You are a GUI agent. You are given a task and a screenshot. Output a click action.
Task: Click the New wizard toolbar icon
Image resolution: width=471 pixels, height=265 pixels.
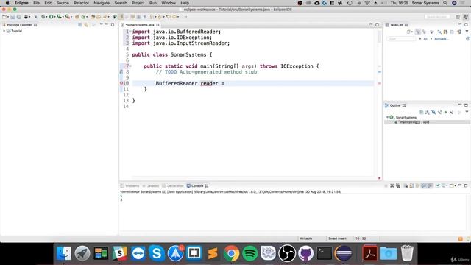(4, 17)
